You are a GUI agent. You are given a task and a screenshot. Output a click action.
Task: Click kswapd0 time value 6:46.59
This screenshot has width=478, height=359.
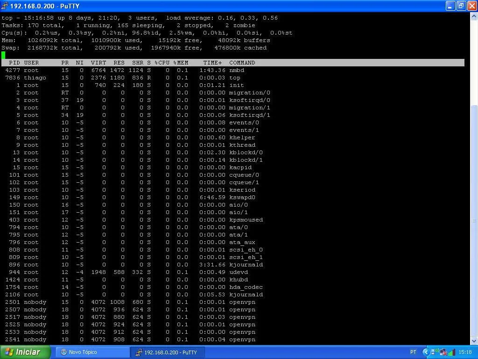(x=212, y=198)
